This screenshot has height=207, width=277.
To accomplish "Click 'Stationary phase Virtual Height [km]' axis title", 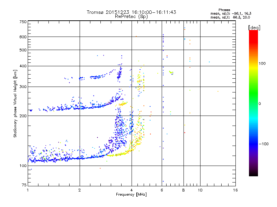I will point(15,104).
